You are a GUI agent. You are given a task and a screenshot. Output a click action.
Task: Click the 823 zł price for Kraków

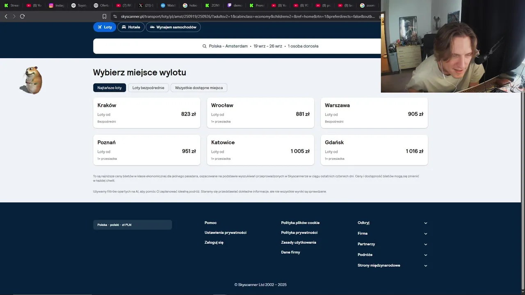pyautogui.click(x=188, y=114)
